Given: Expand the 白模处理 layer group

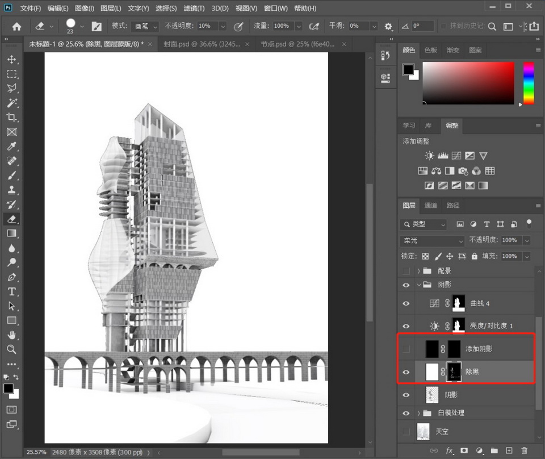Looking at the screenshot, I should click(420, 413).
